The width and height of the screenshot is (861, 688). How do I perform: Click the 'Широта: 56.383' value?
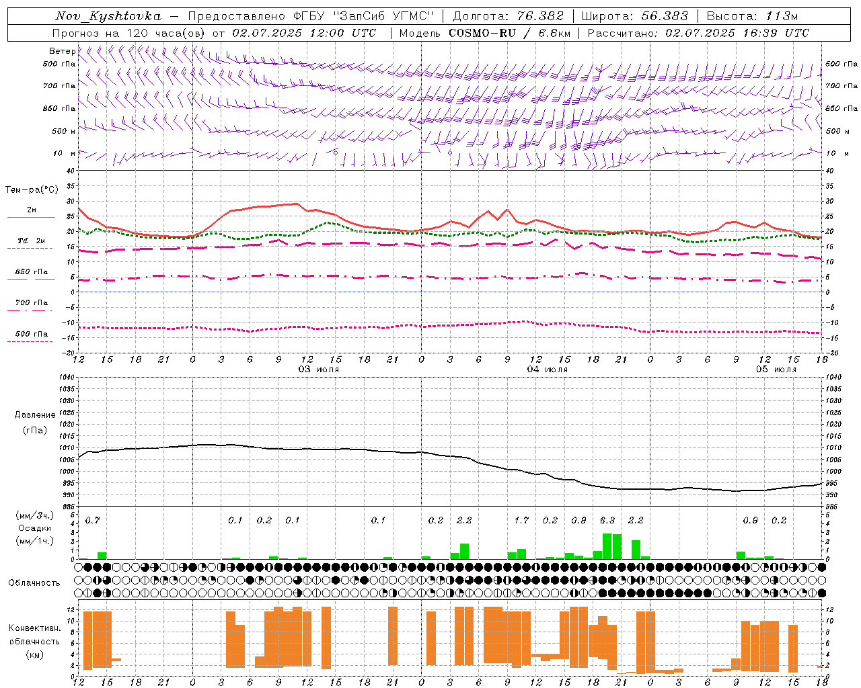[x=634, y=16]
